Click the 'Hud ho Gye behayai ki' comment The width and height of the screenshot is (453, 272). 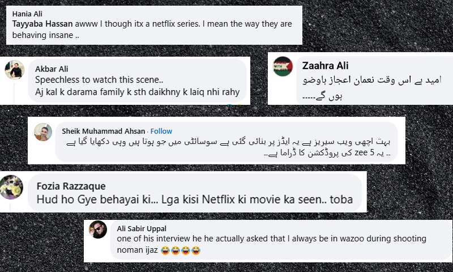point(194,199)
